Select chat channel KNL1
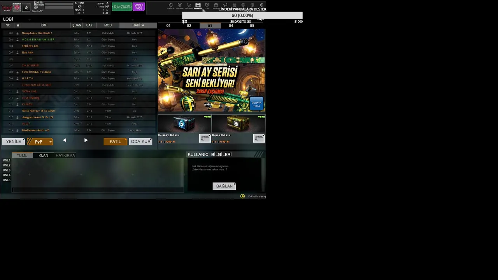 click(x=7, y=160)
